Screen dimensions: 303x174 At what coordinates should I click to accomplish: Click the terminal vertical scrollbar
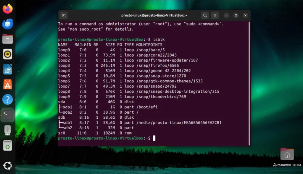249,83
